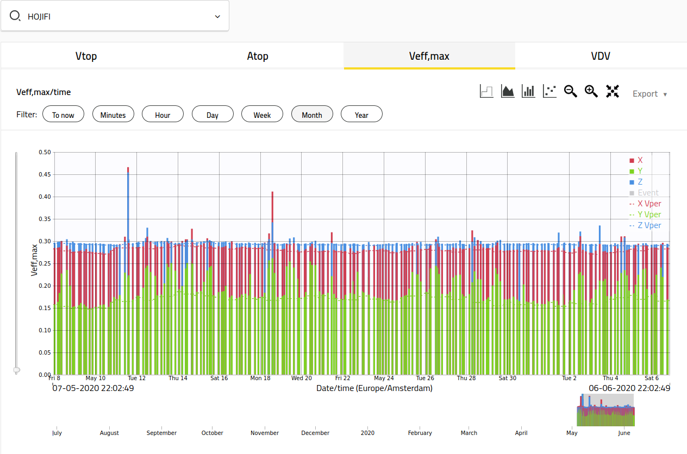This screenshot has height=454, width=687.
Task: Switch to step line chart view
Action: (x=486, y=91)
